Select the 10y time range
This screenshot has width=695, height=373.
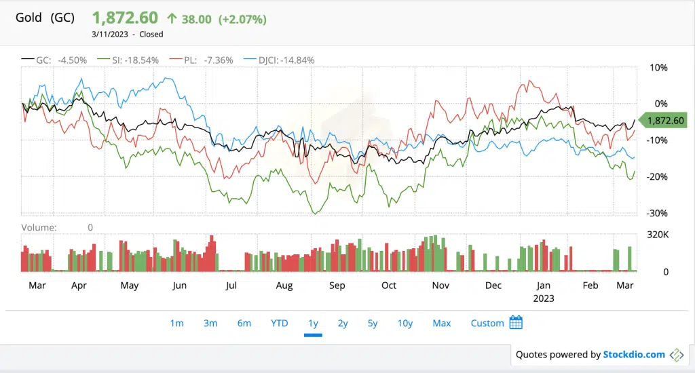click(405, 323)
